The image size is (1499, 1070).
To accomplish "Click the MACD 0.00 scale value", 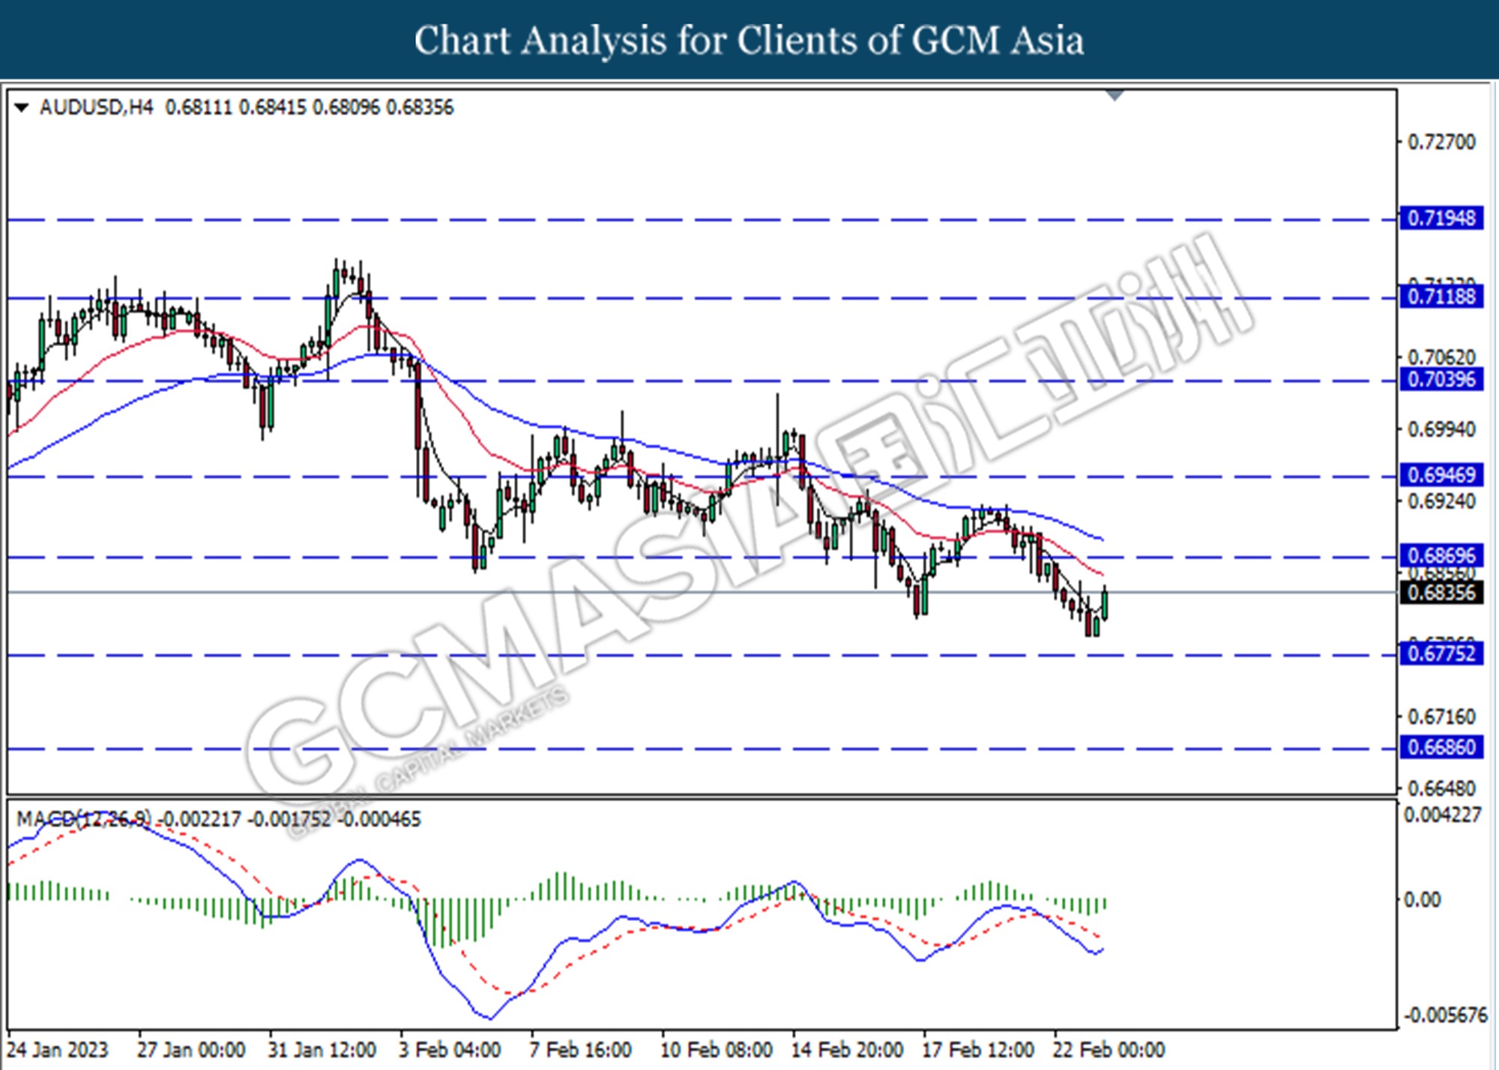I will click(1421, 899).
